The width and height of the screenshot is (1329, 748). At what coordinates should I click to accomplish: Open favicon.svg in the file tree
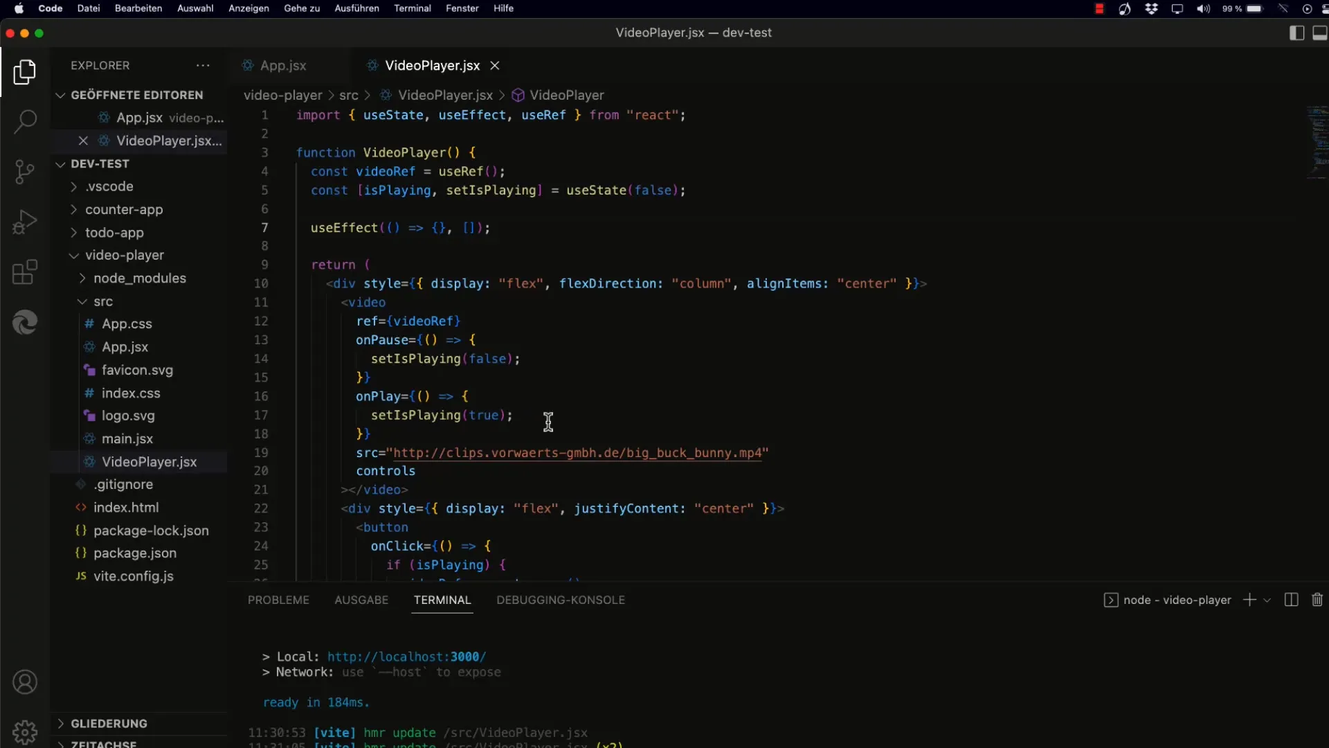(x=137, y=370)
